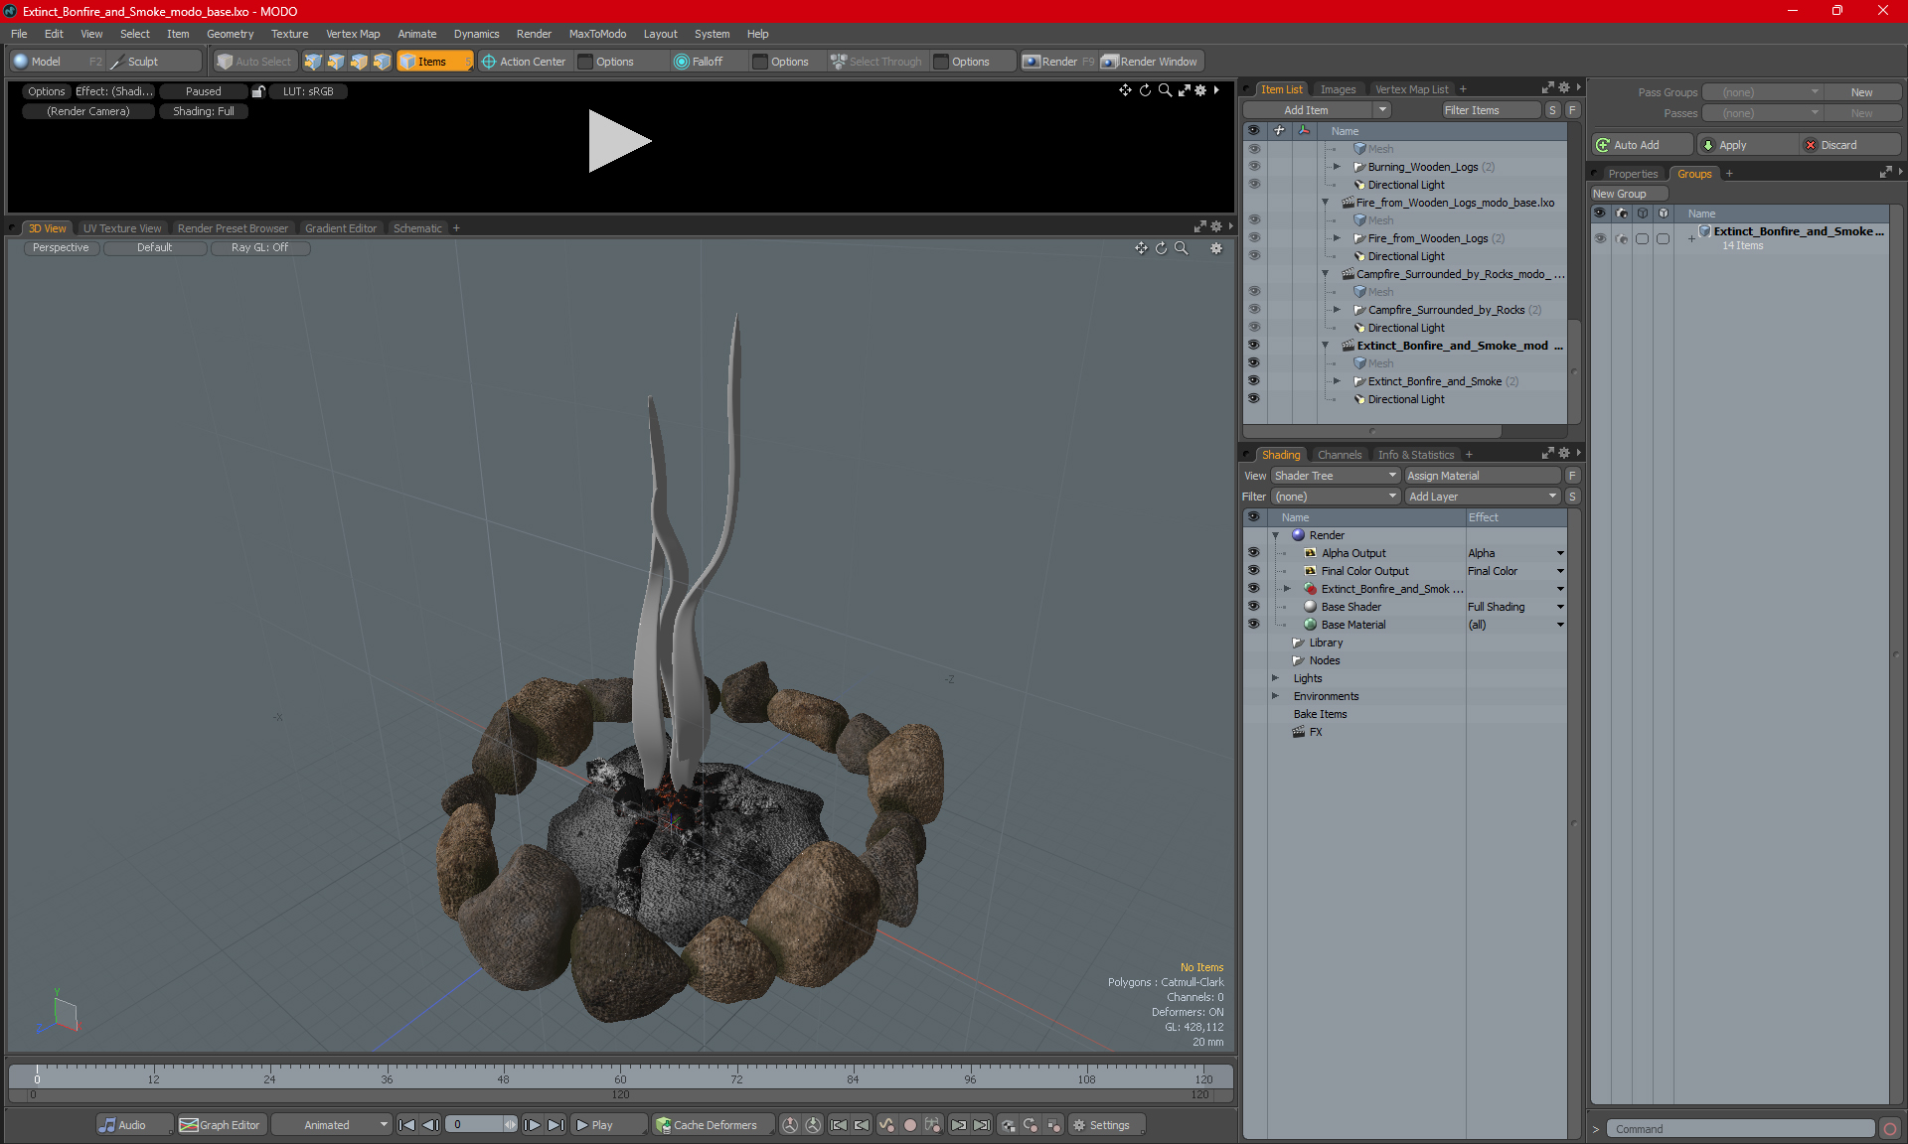
Task: Open the Action Center tool
Action: [524, 62]
